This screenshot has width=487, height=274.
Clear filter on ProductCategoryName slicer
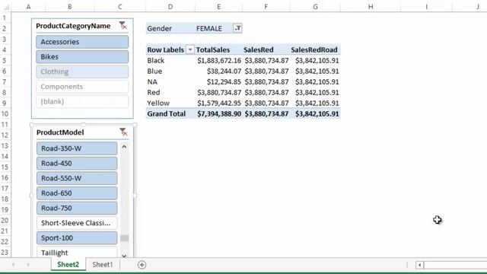tap(123, 25)
